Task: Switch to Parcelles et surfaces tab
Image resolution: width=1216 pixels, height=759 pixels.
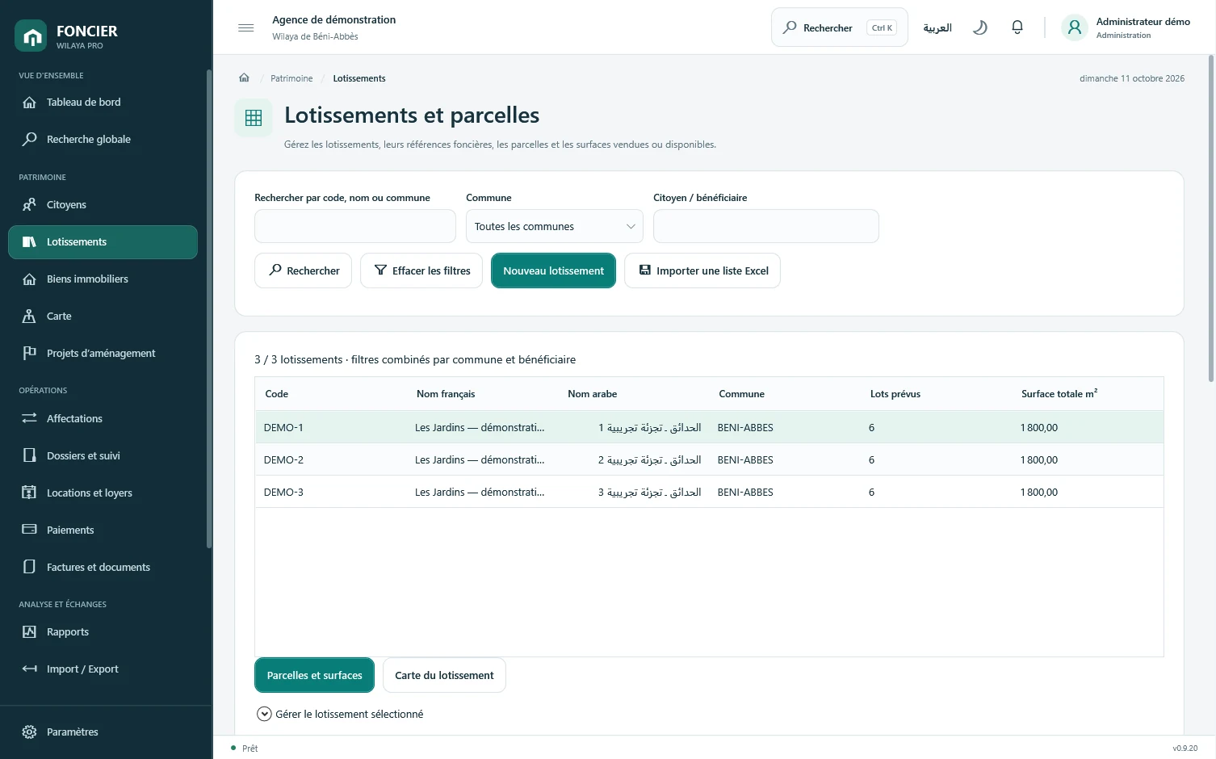Action: pos(315,675)
